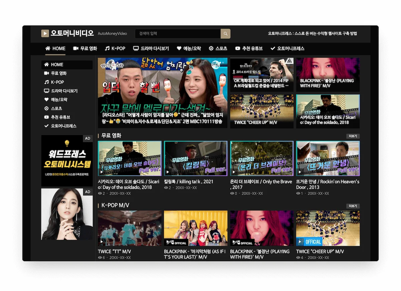
Task: Open 오토머니프레스 in the top navigation
Action: (x=287, y=48)
